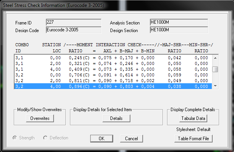Select combo 3,2 row with ratio 0,811
Image resolution: width=234 pixels, height=152 pixels.
[113, 81]
